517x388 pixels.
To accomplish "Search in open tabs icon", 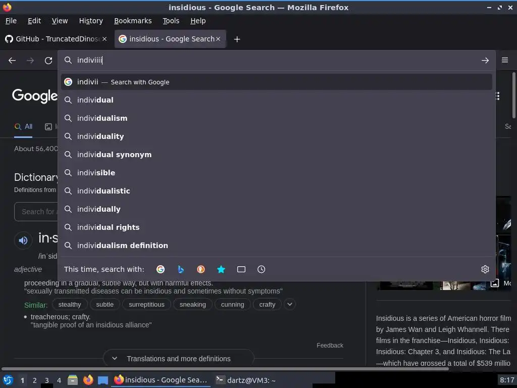I will (241, 269).
